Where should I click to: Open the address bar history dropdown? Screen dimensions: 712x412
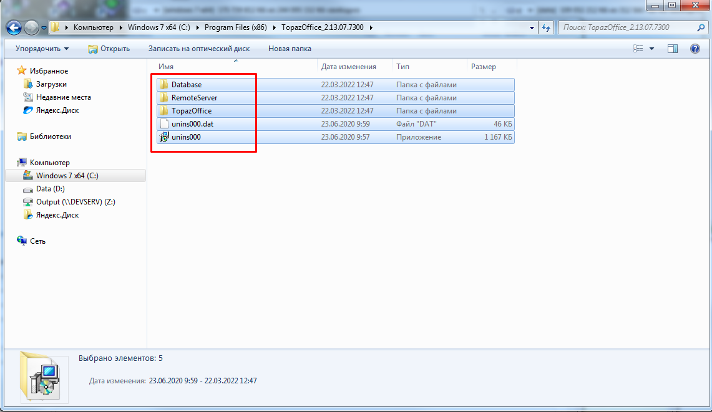(532, 27)
